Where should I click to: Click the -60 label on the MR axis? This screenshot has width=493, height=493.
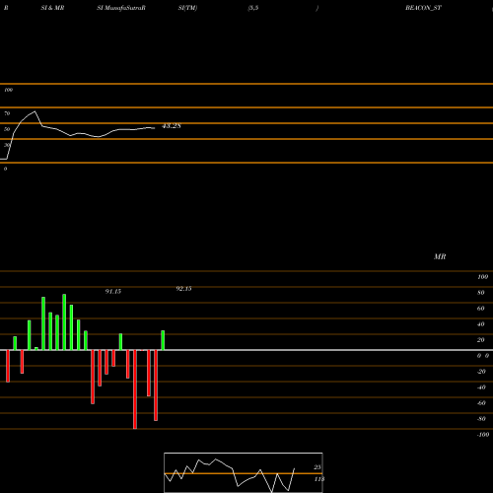(x=481, y=403)
